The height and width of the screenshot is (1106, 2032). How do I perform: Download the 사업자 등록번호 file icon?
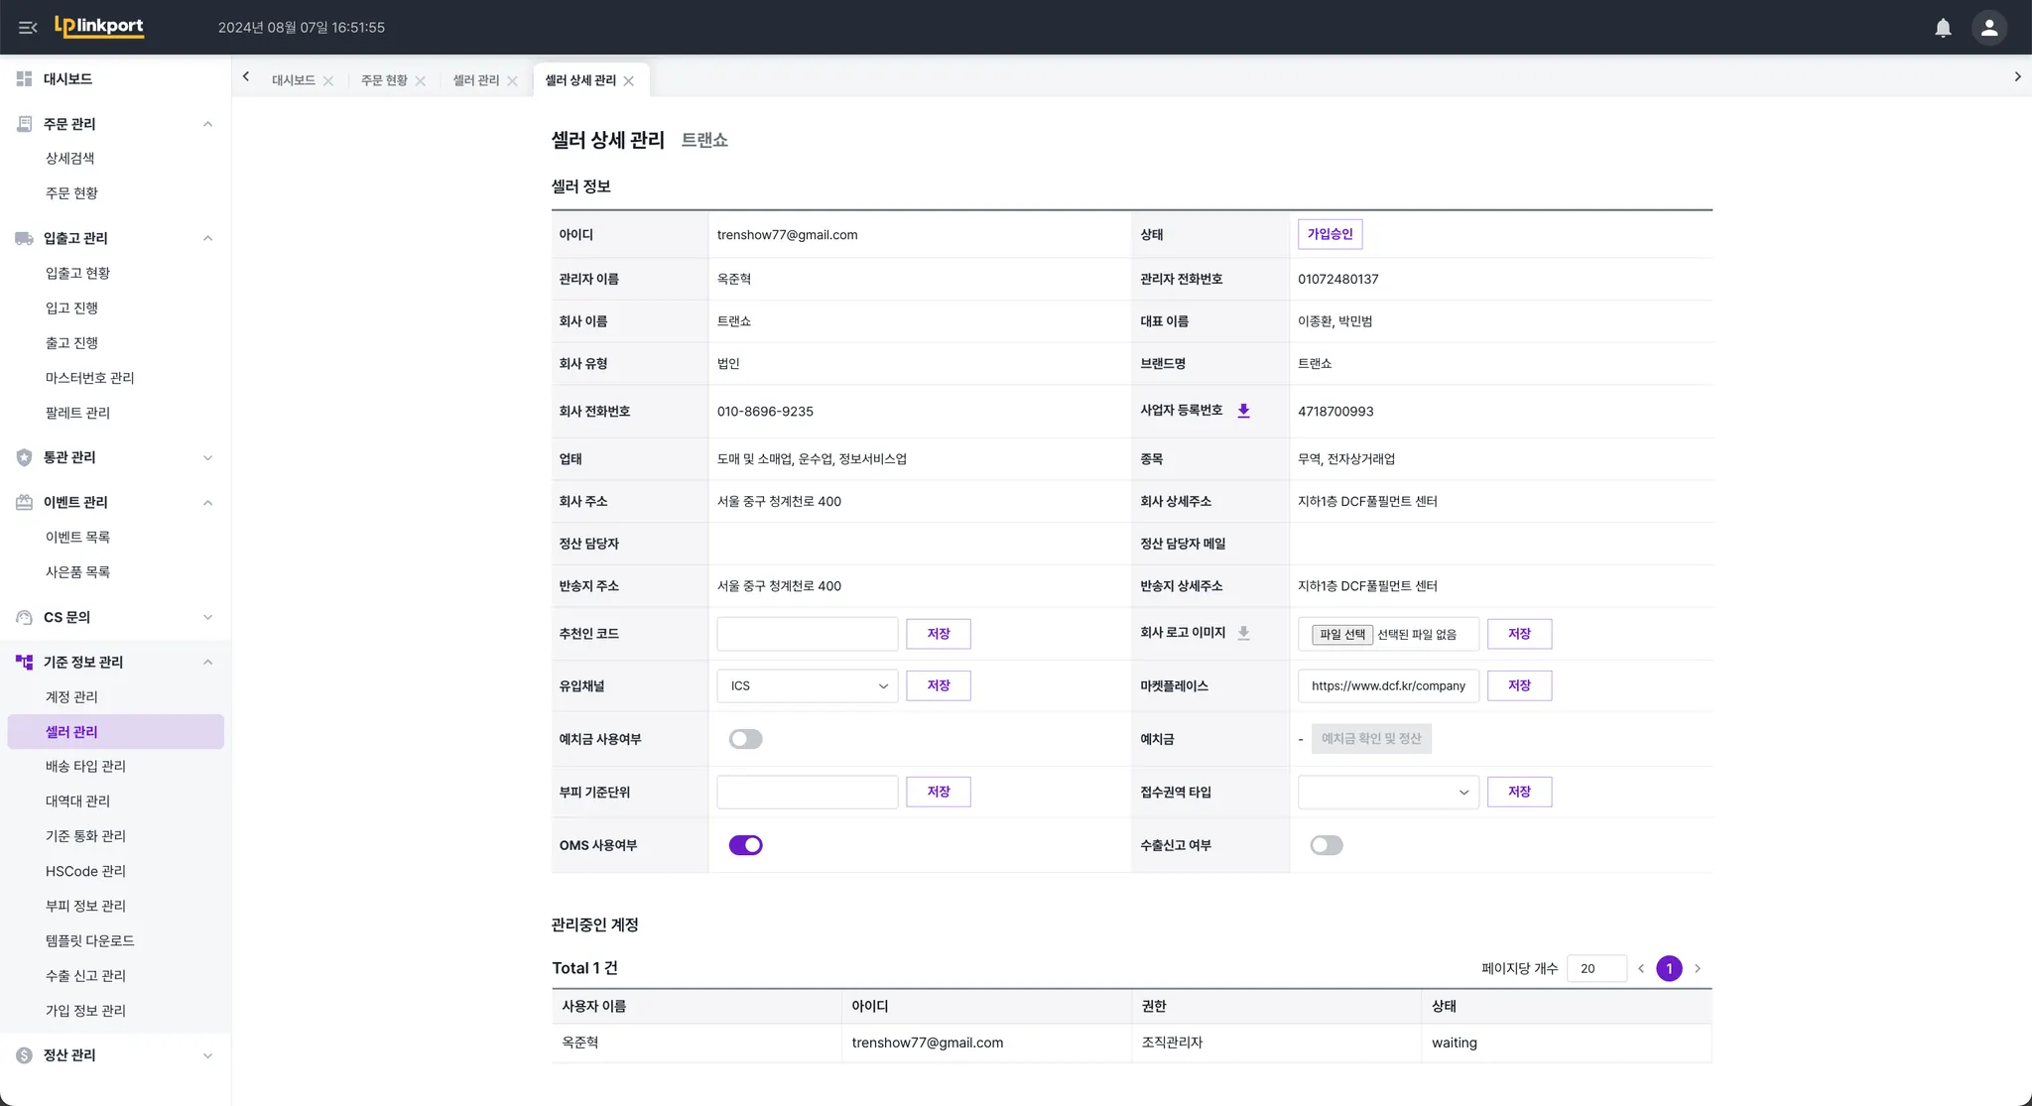pos(1243,411)
